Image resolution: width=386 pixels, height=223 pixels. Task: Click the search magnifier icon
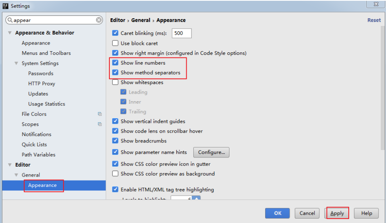[10, 20]
